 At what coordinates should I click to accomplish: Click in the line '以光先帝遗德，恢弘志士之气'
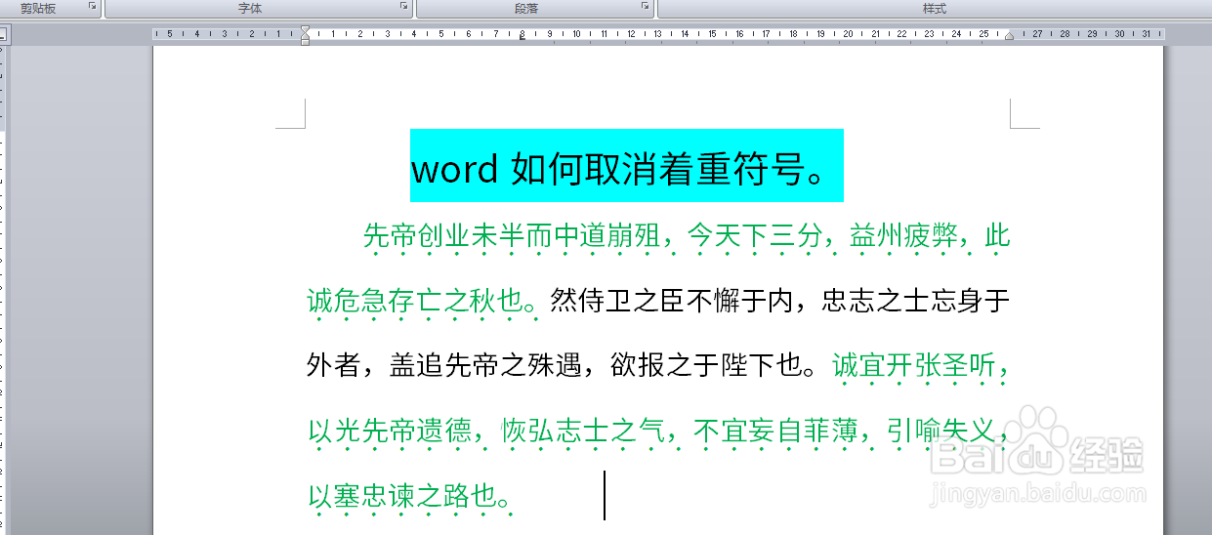486,432
